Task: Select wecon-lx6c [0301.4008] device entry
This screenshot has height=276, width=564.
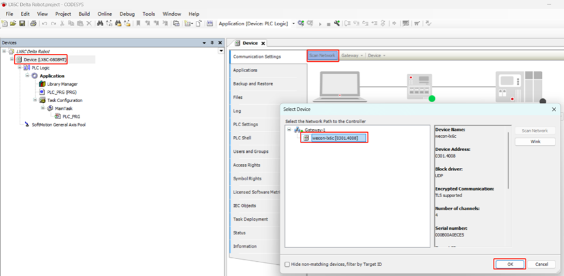Action: coord(334,138)
